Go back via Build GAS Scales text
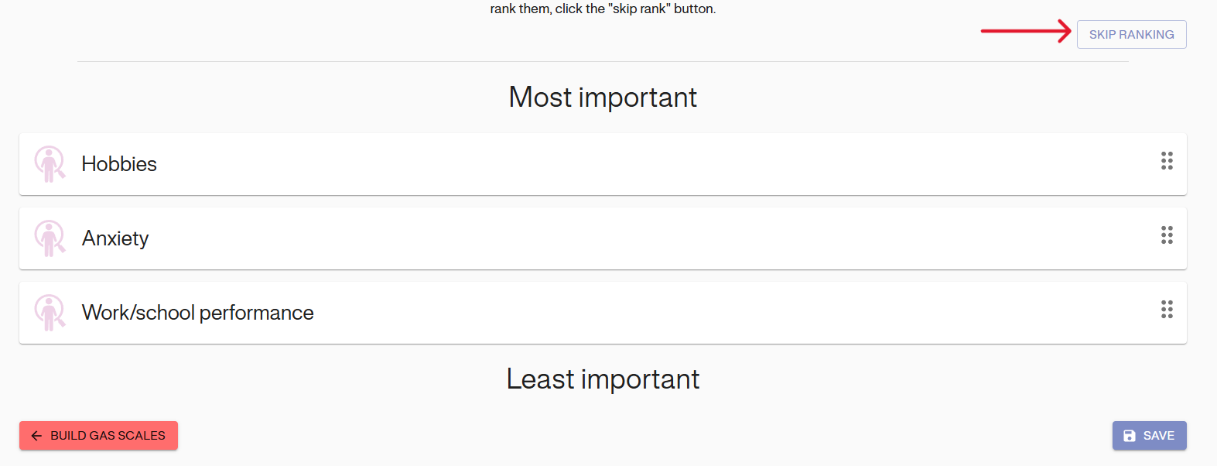 108,436
